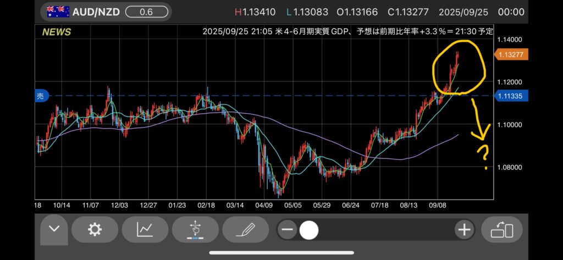The width and height of the screenshot is (563, 260).
Task: Open chart settings with the gear icon
Action: tap(95, 230)
